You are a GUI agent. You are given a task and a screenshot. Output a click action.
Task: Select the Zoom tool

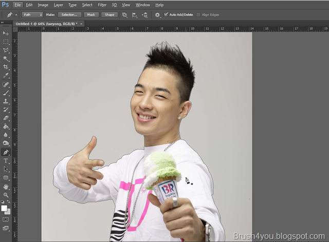[x=6, y=195]
